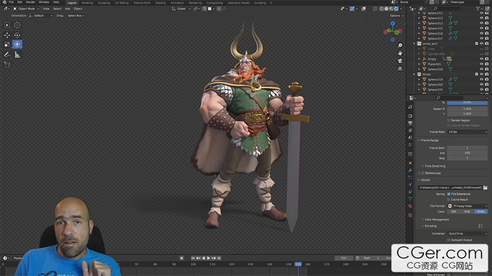Open the Frame Rate 24 fps dropdown
The width and height of the screenshot is (492, 276).
467,132
